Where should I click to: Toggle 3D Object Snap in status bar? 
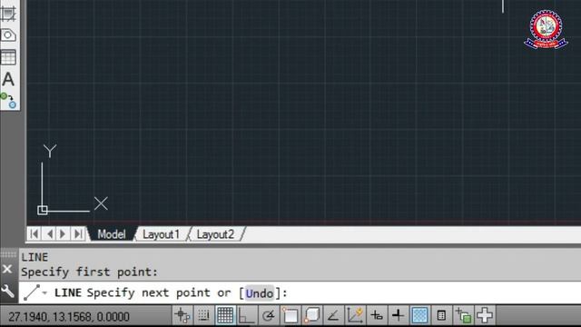(311, 315)
